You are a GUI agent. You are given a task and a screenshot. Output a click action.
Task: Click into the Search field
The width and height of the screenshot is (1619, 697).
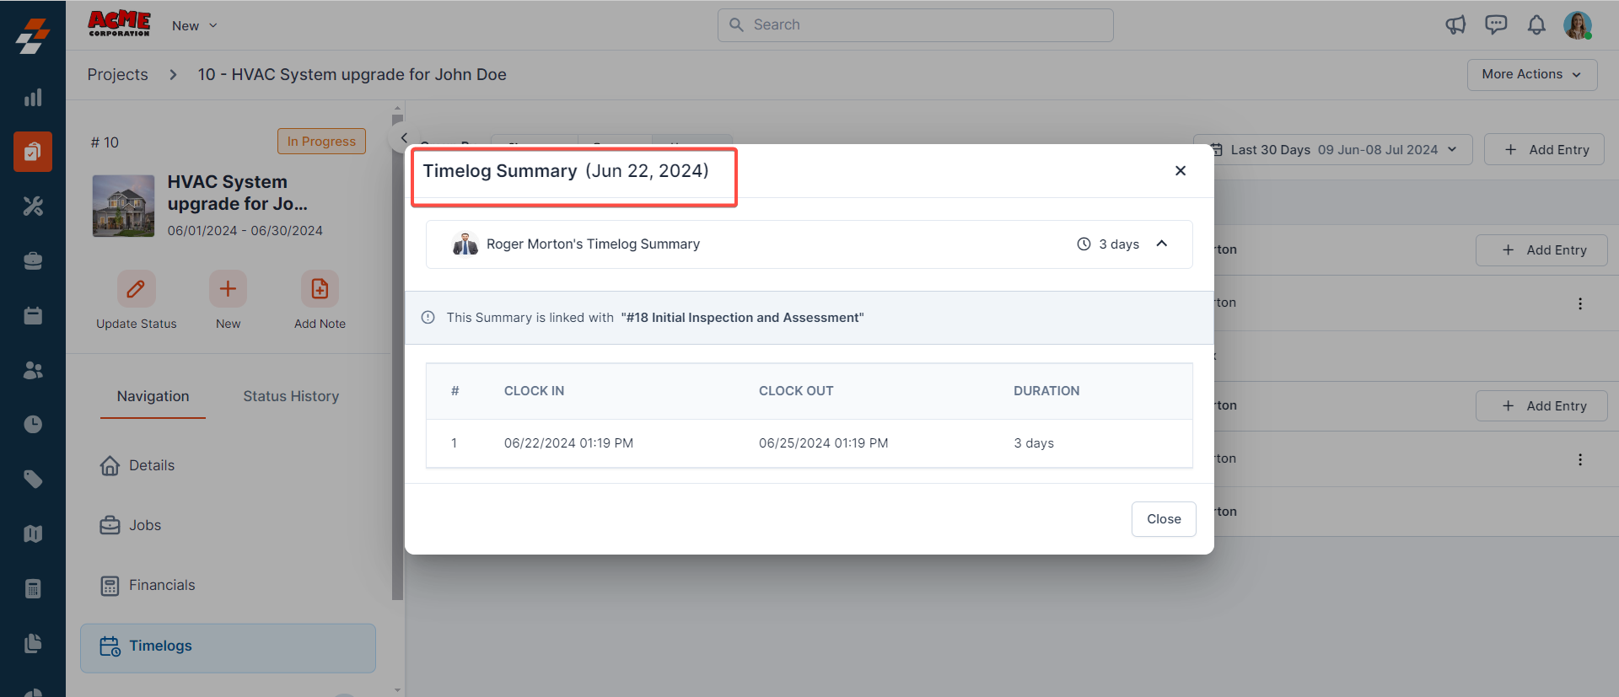(915, 25)
